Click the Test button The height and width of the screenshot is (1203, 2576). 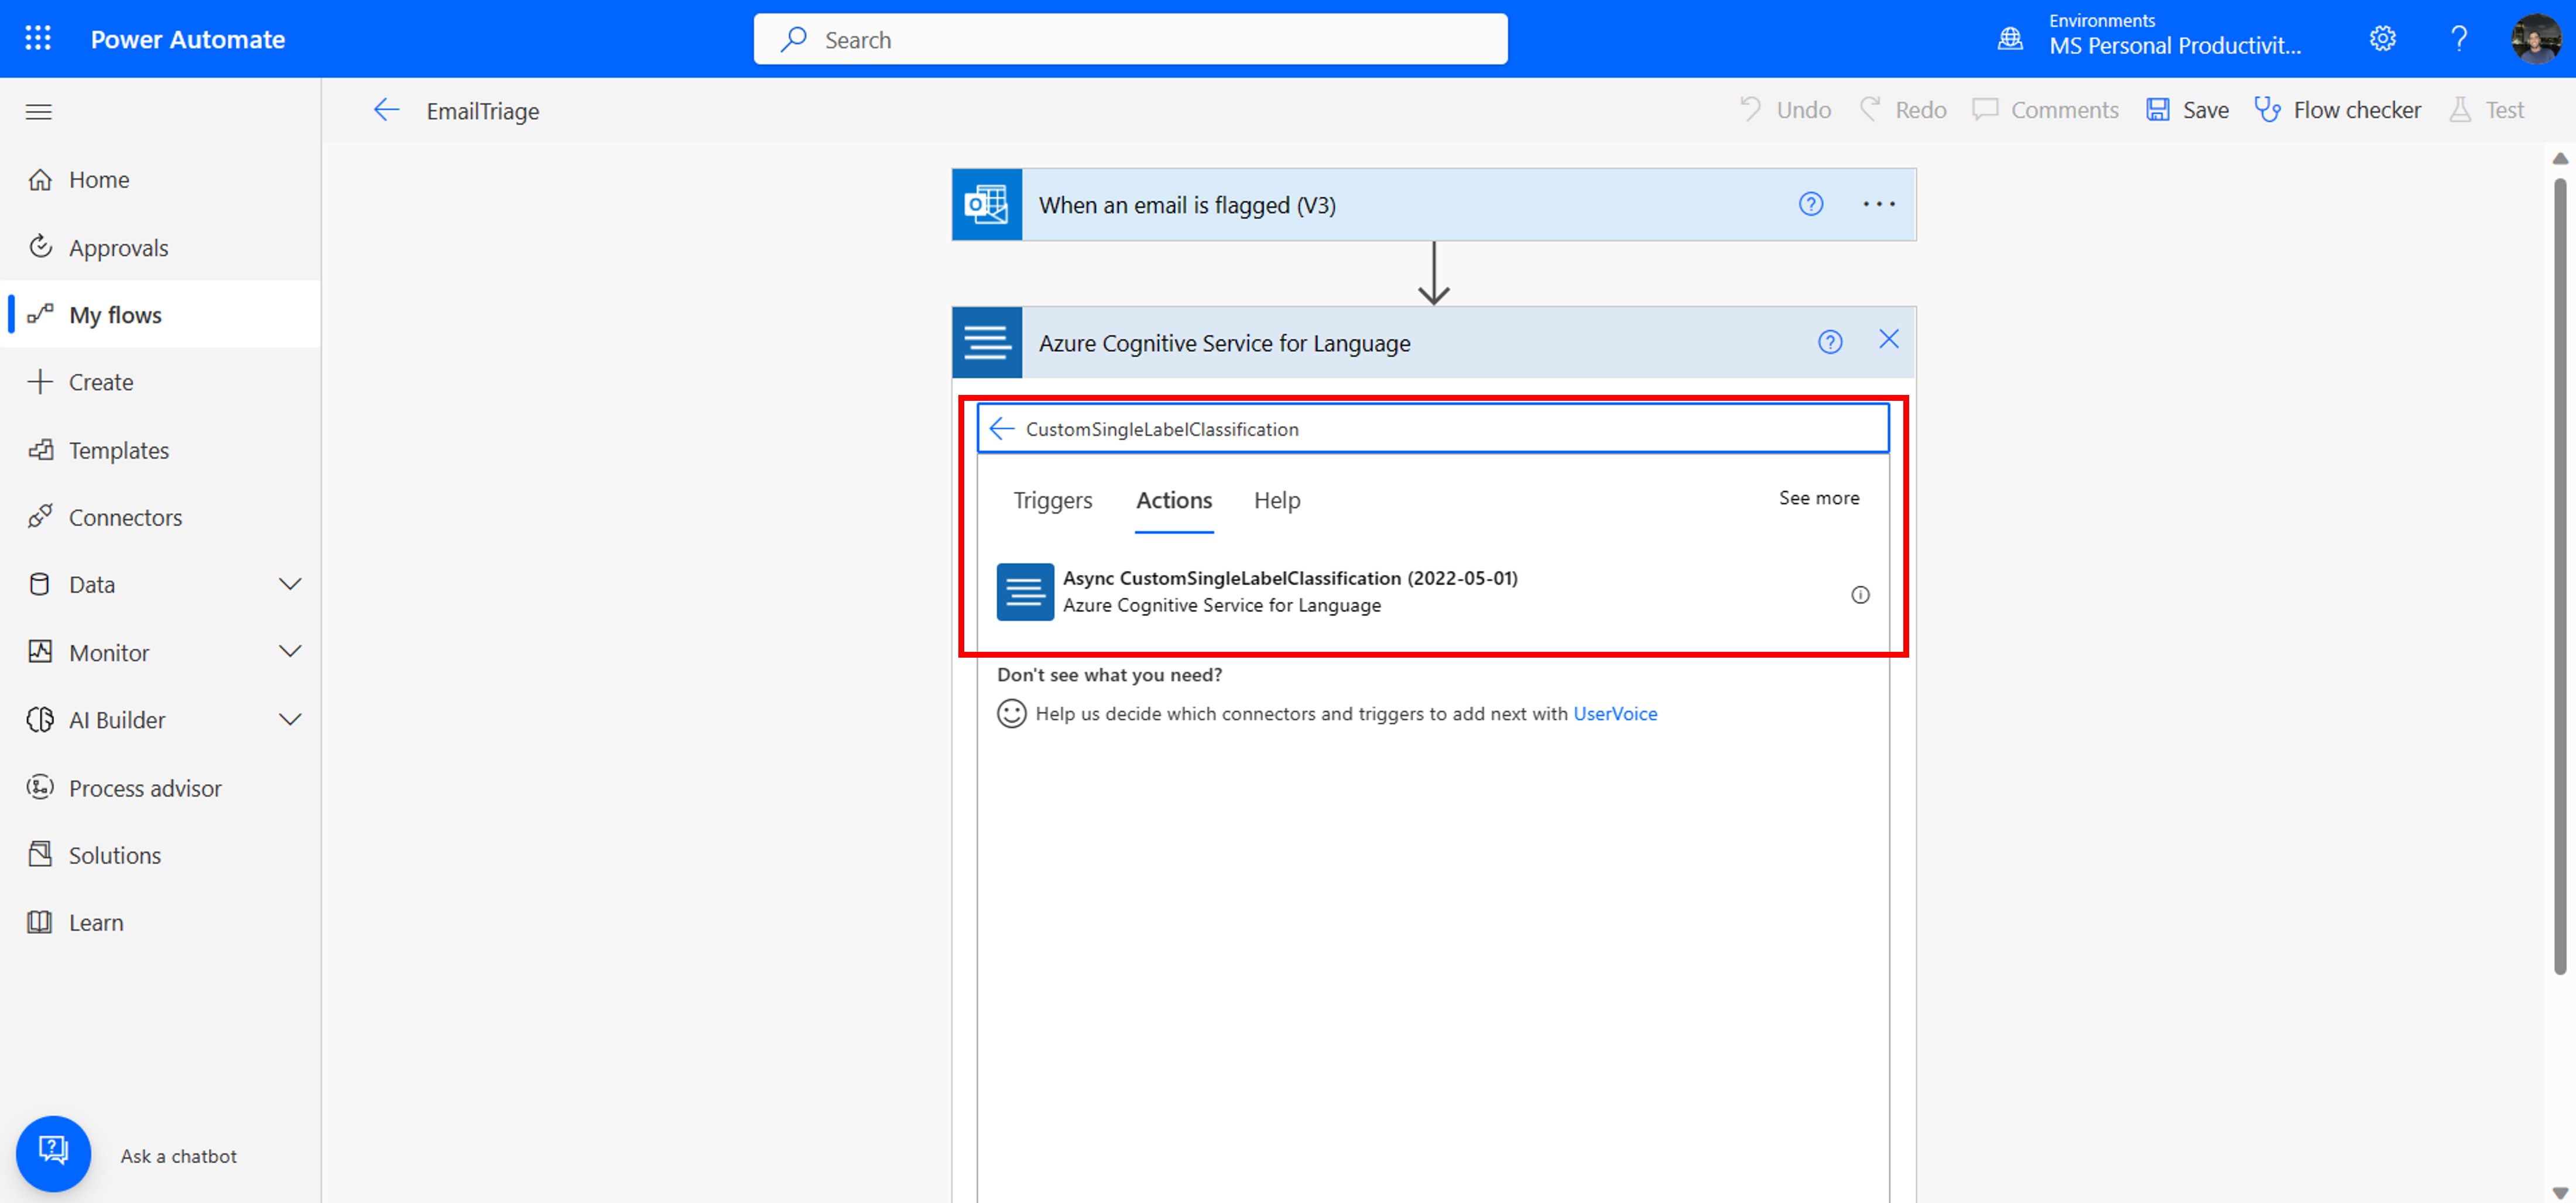[x=2487, y=109]
